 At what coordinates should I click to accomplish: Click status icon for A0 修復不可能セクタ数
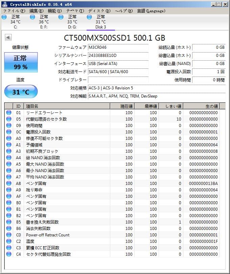click(x=9, y=138)
